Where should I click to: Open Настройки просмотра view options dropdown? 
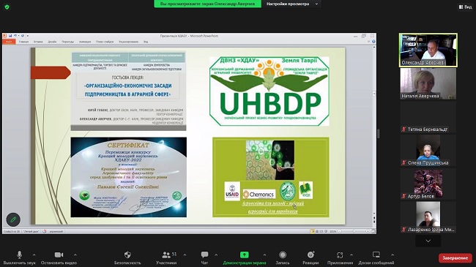(292, 4)
